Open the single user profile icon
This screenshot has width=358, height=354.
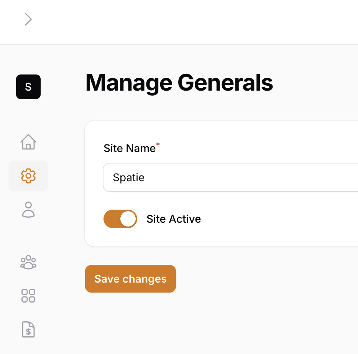click(28, 210)
